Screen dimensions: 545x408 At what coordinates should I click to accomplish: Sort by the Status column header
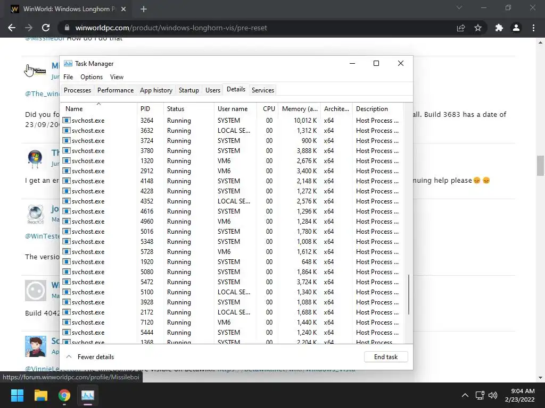(x=189, y=108)
